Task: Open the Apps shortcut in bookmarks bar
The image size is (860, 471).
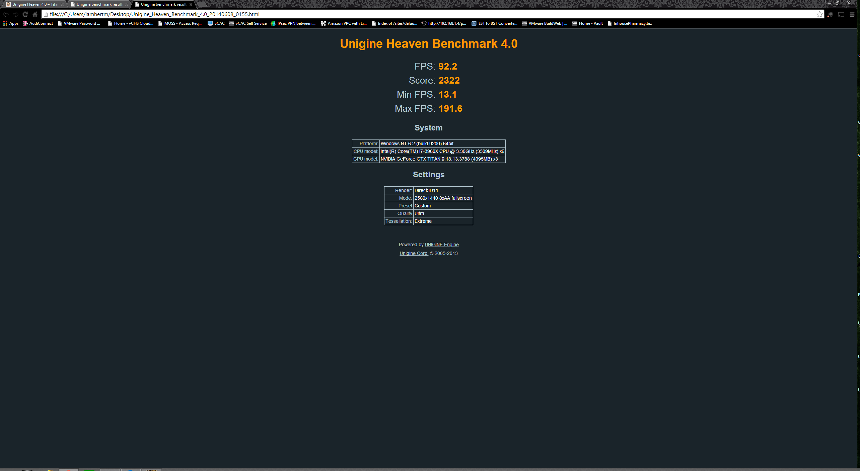Action: (10, 23)
